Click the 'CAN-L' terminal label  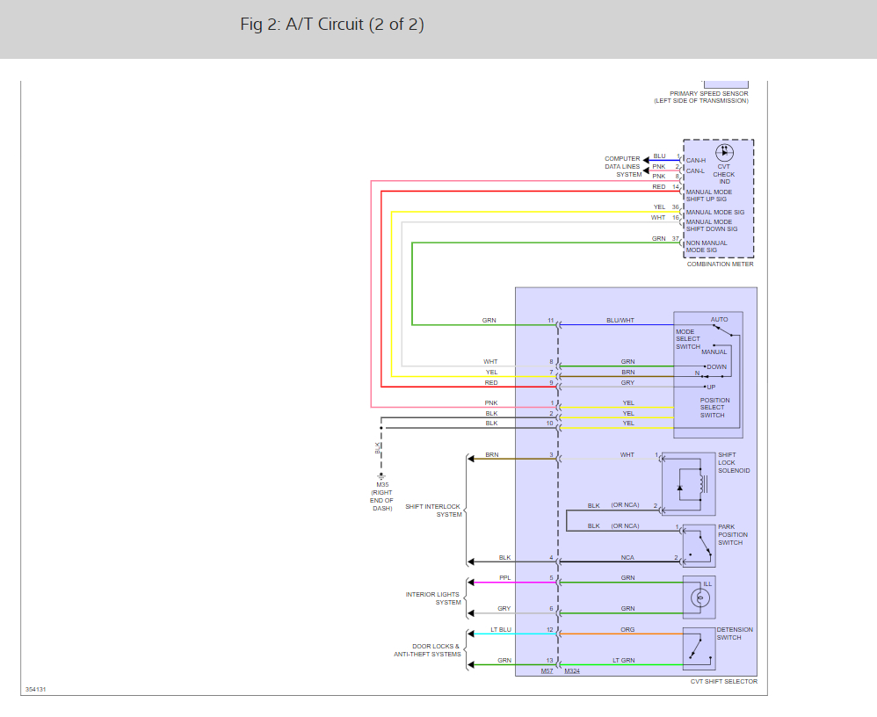click(x=695, y=171)
